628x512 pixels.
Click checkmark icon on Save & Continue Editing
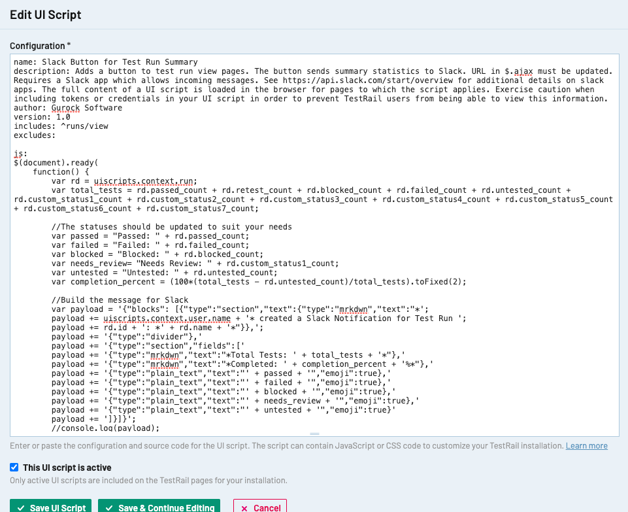pyautogui.click(x=110, y=507)
